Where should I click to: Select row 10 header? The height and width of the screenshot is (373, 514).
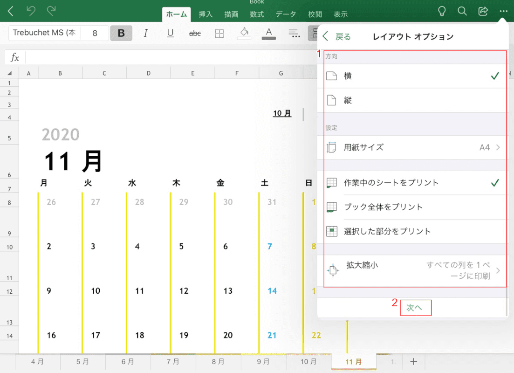pos(9,247)
